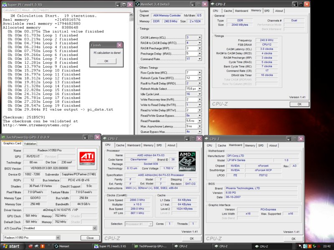Open the CPU tab in the CPU-Z Mainboard window
334x250 pixels.
coord(210,145)
